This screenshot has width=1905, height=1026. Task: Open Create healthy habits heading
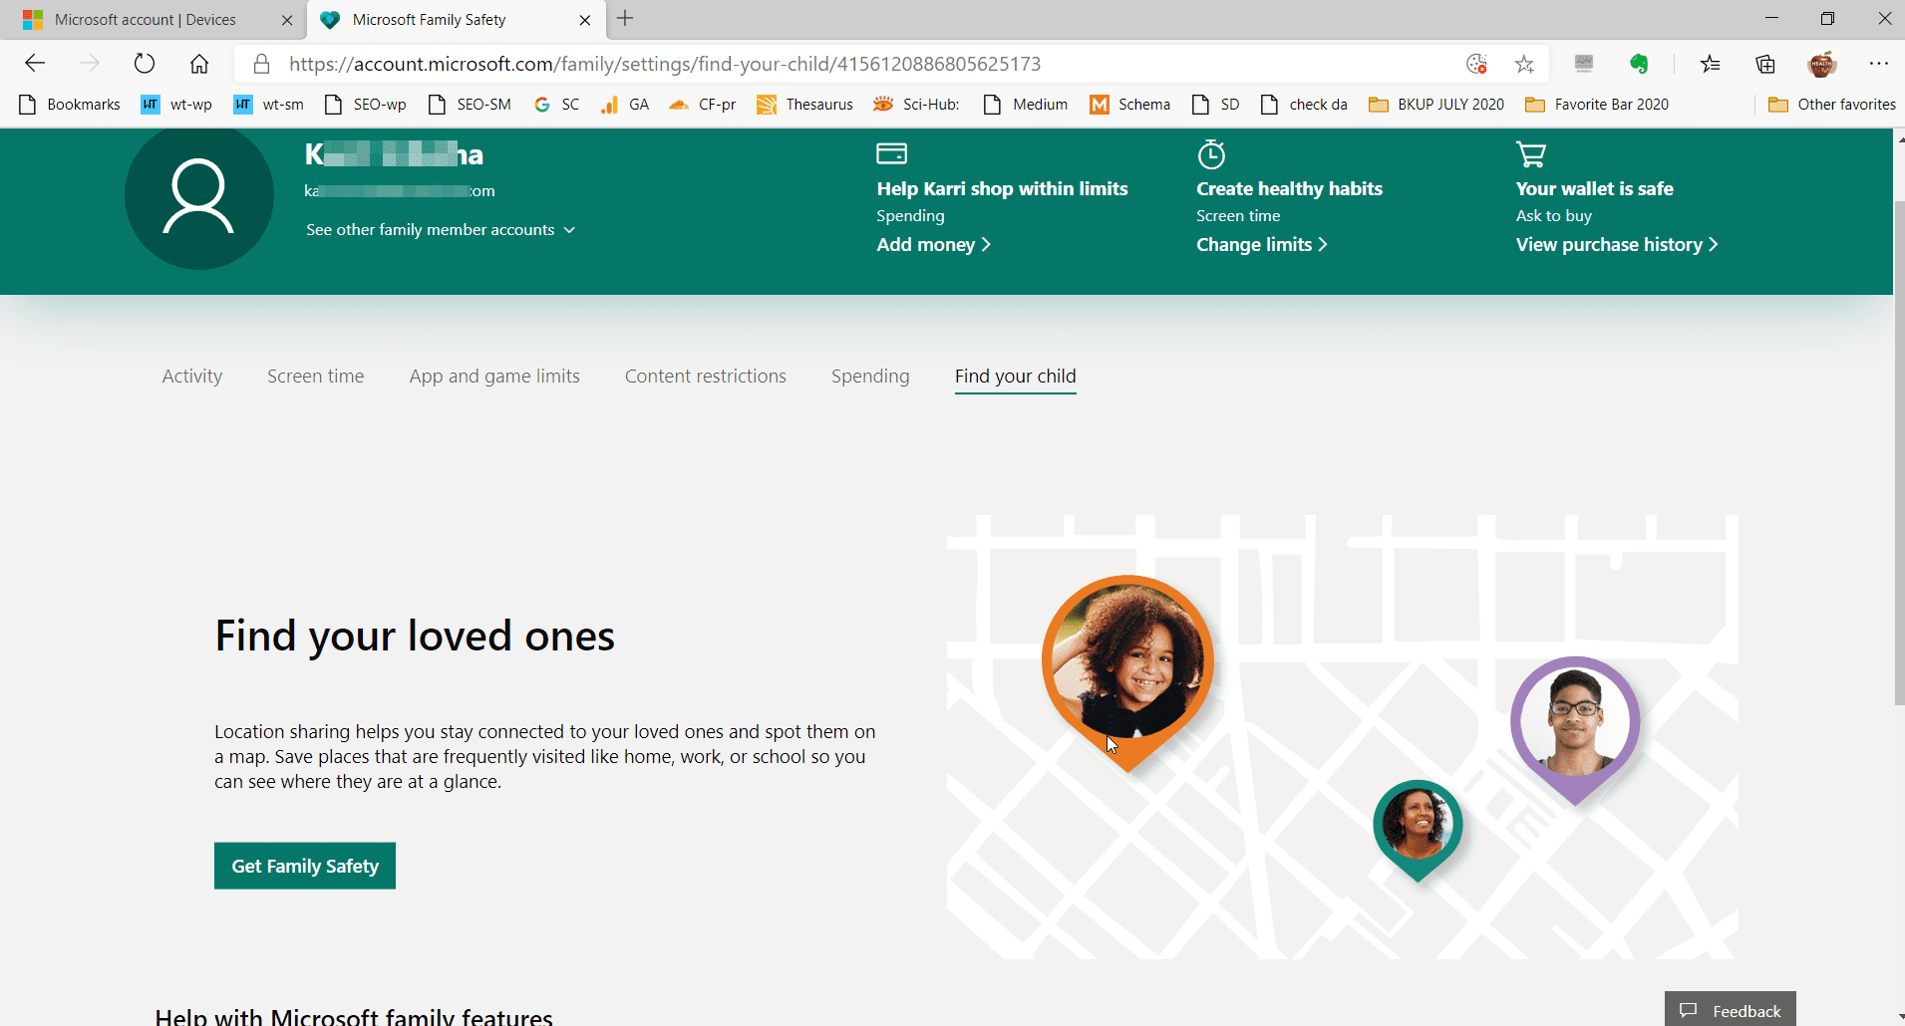1289,189
